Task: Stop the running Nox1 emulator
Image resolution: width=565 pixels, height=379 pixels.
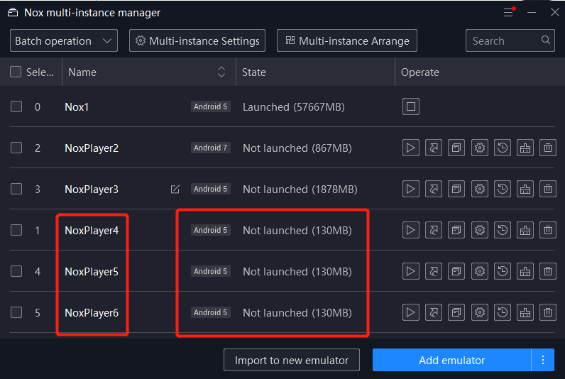Action: [x=411, y=106]
